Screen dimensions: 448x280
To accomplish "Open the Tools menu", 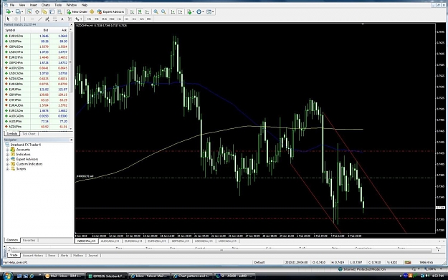I will coord(58,5).
